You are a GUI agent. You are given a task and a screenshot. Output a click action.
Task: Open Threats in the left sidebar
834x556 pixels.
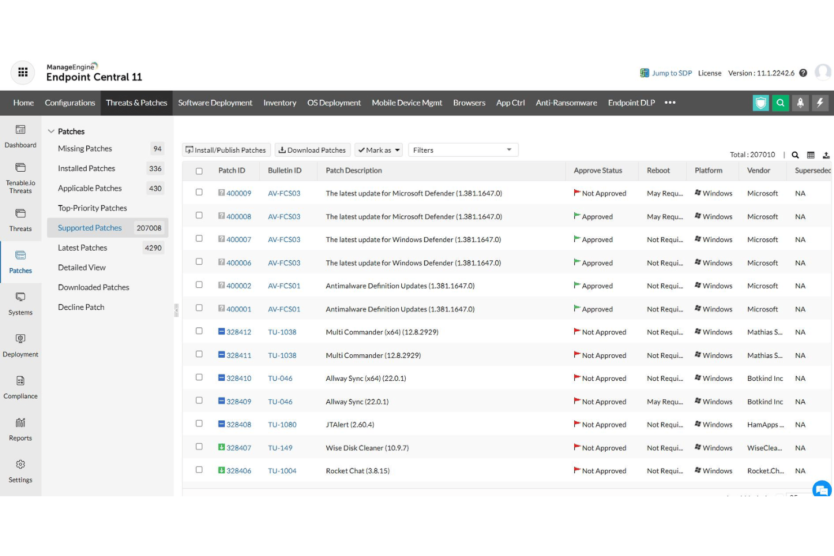pyautogui.click(x=20, y=220)
